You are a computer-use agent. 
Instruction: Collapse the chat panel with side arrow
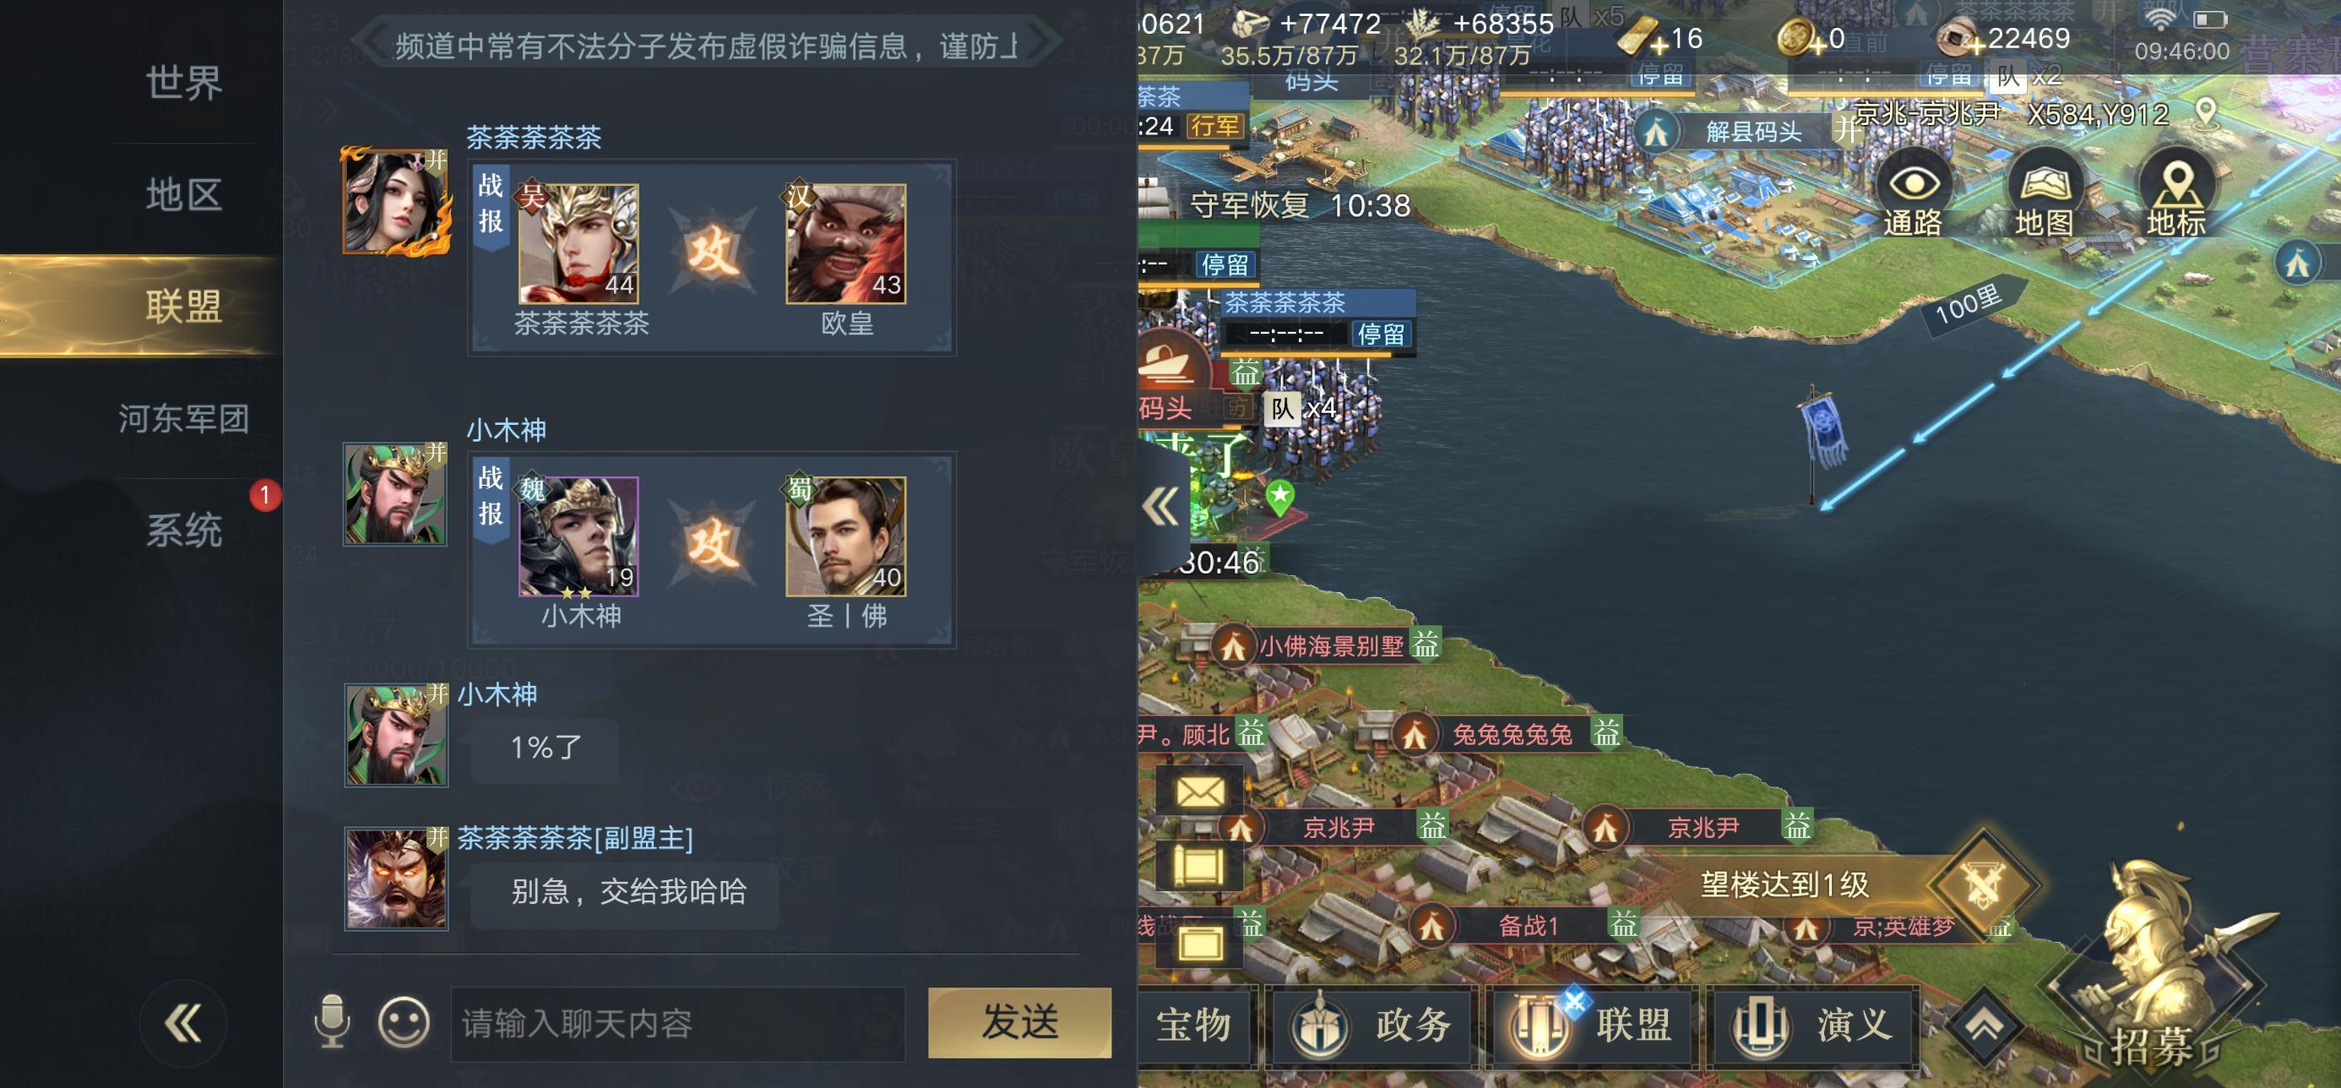[x=1160, y=507]
